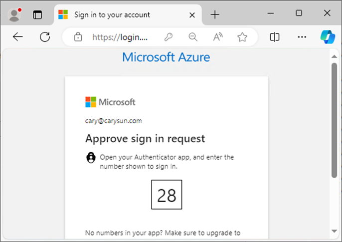The height and width of the screenshot is (242, 342).
Task: Close the Sign in to your account tab
Action: (192, 15)
